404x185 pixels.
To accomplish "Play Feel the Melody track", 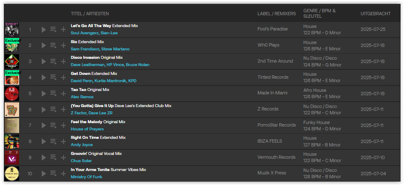I will coord(44,125).
